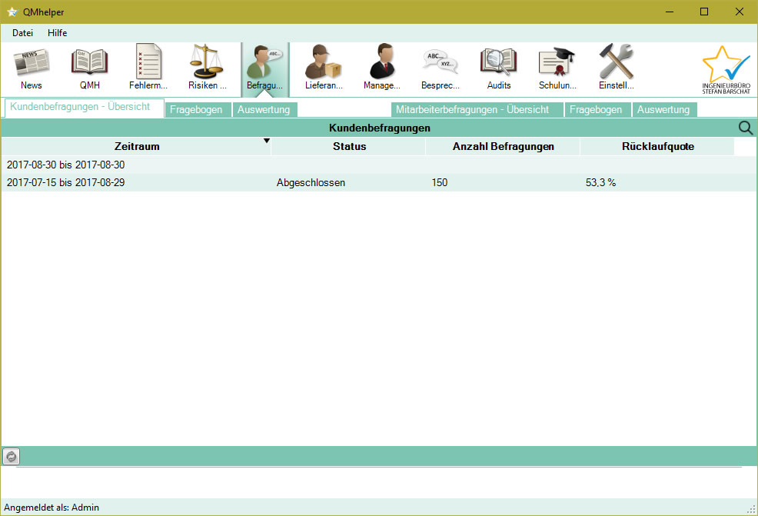Screen dimensions: 758x516
Task: Switch to first Fragebogen tab for Kundenbefragungen
Action: (196, 110)
